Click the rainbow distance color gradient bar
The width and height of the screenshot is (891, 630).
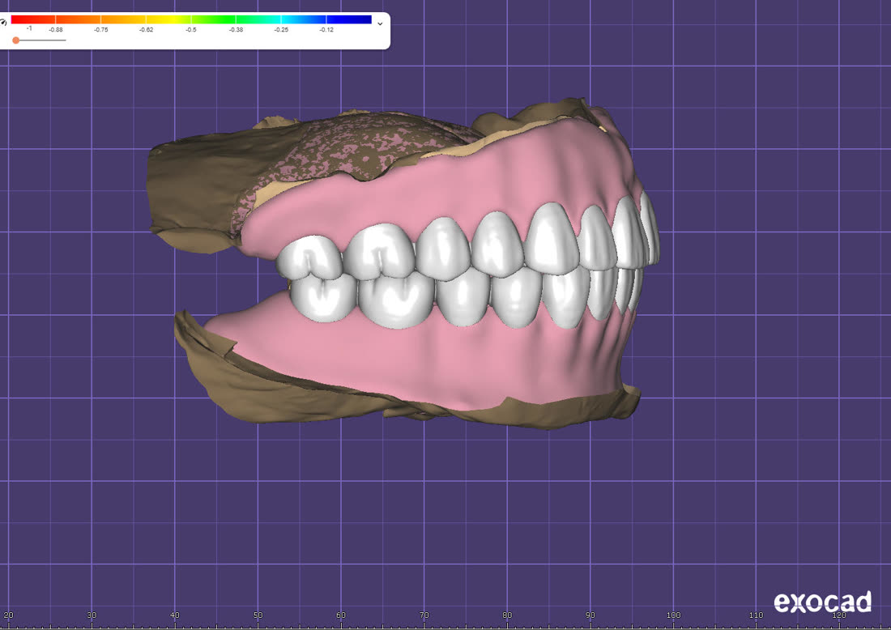coord(191,19)
